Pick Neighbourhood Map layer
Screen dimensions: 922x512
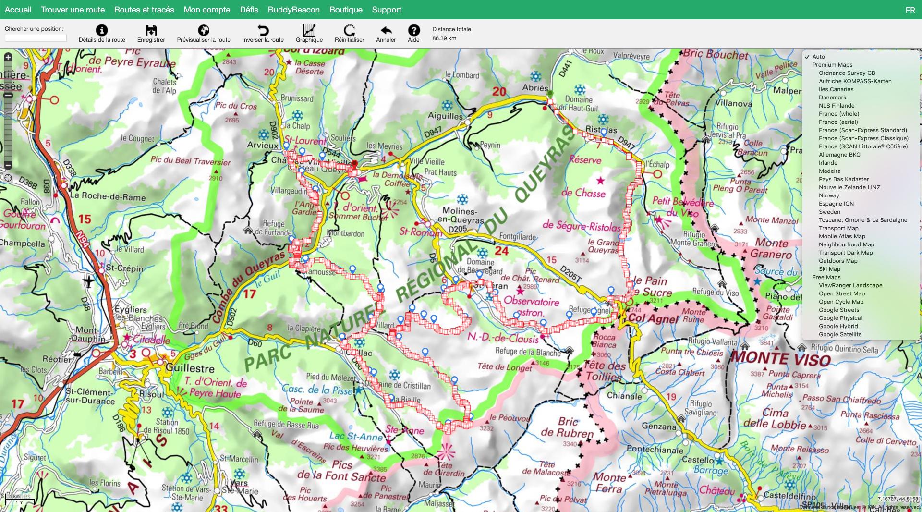click(847, 244)
